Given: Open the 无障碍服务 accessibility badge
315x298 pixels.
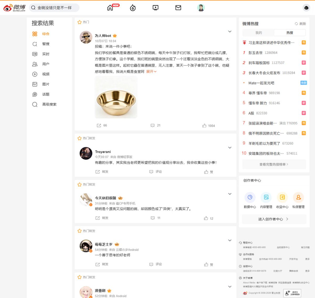Looking at the screenshot, I should (x=292, y=293).
